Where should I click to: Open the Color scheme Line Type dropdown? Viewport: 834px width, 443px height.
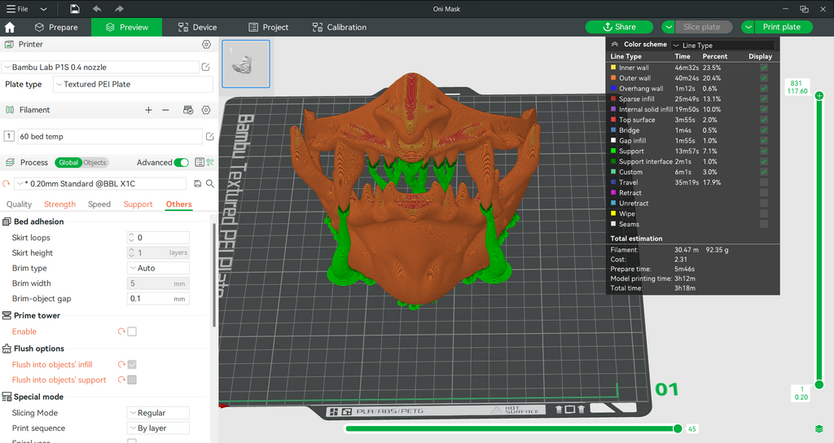722,46
